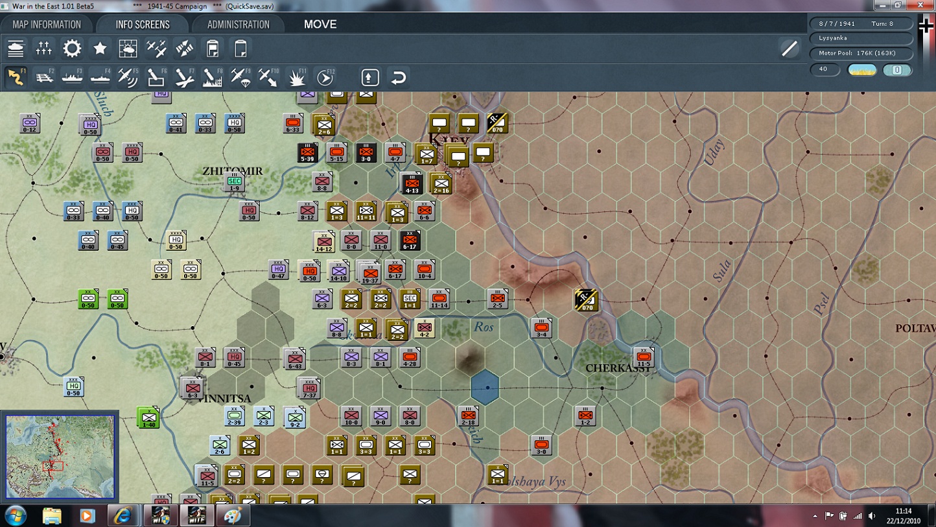Click the upload arrow box icon

370,78
